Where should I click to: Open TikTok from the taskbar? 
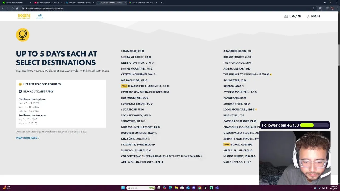tap(205, 188)
